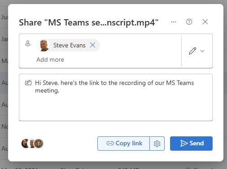Click the pencil edit permission icon
Image resolution: width=227 pixels, height=169 pixels.
[x=192, y=51]
